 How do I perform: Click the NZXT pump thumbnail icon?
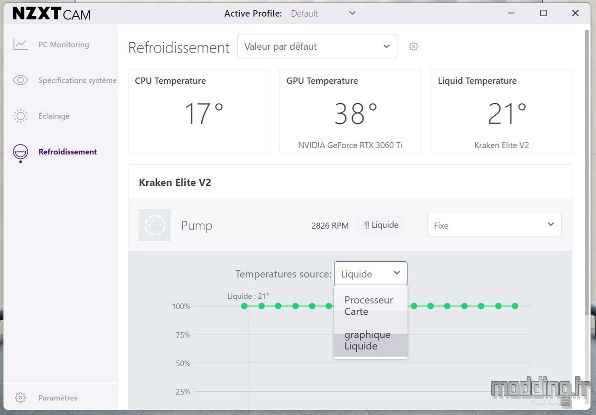click(x=155, y=225)
